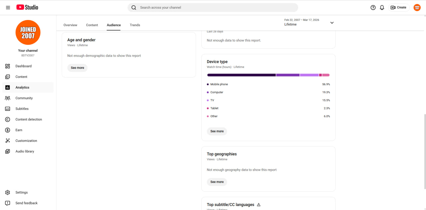Select the Audience tab
426x210 pixels.
point(114,25)
